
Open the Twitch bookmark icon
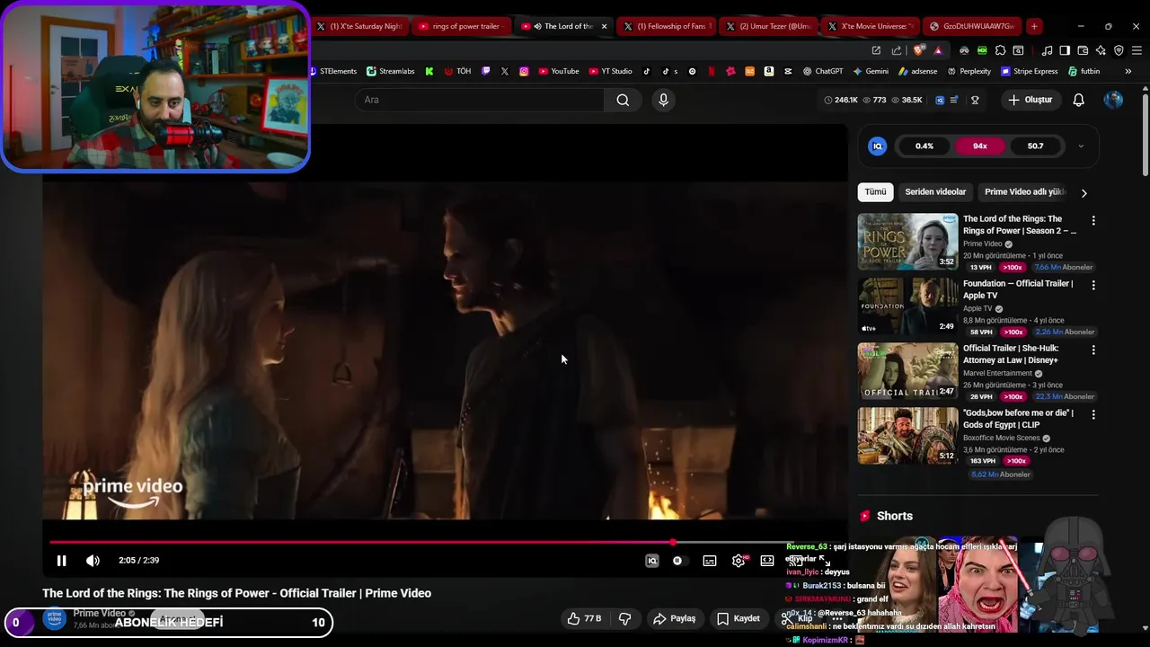tap(486, 71)
